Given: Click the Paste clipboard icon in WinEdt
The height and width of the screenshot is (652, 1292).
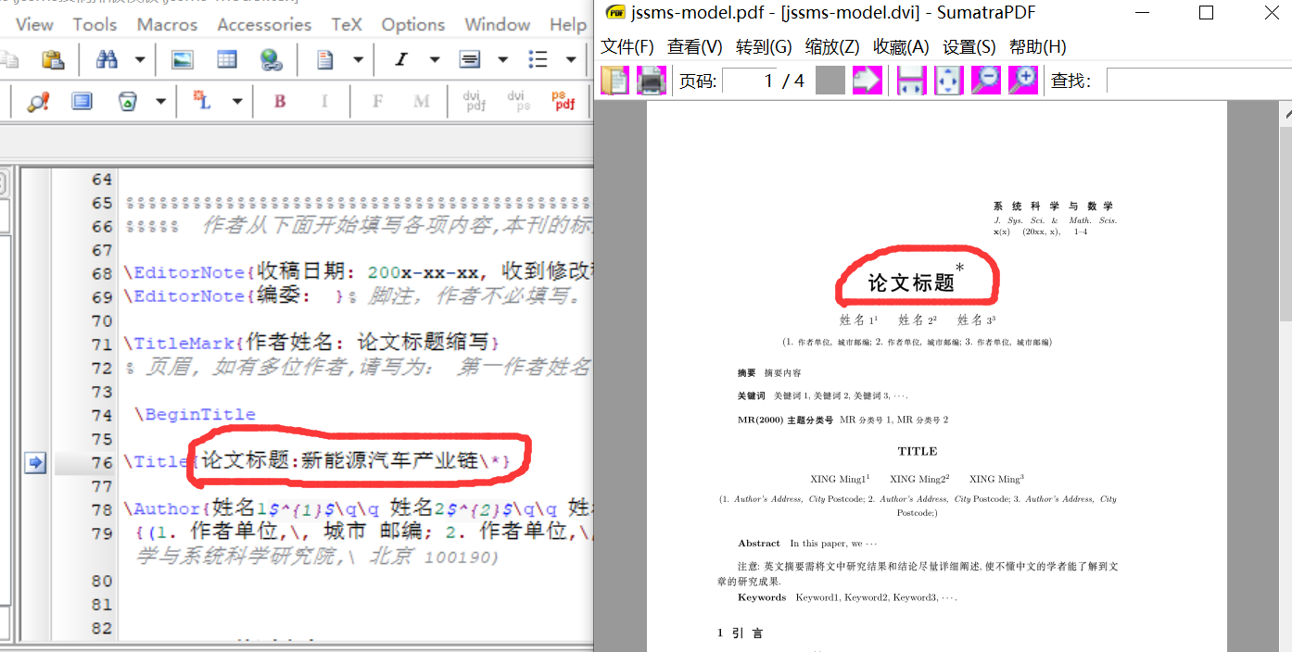Looking at the screenshot, I should [x=53, y=60].
